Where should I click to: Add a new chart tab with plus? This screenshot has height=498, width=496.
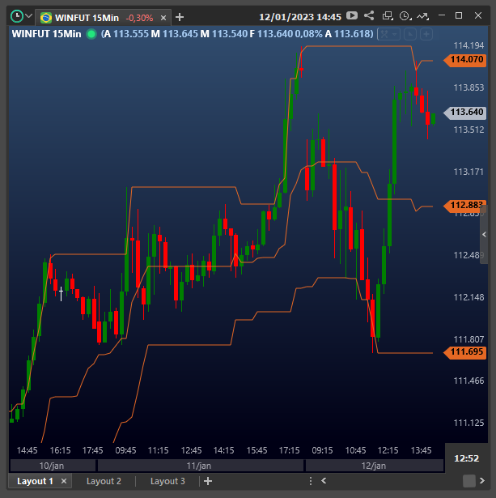[x=180, y=17]
